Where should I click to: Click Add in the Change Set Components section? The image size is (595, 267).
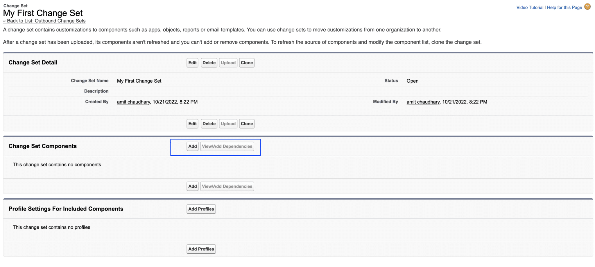(192, 146)
